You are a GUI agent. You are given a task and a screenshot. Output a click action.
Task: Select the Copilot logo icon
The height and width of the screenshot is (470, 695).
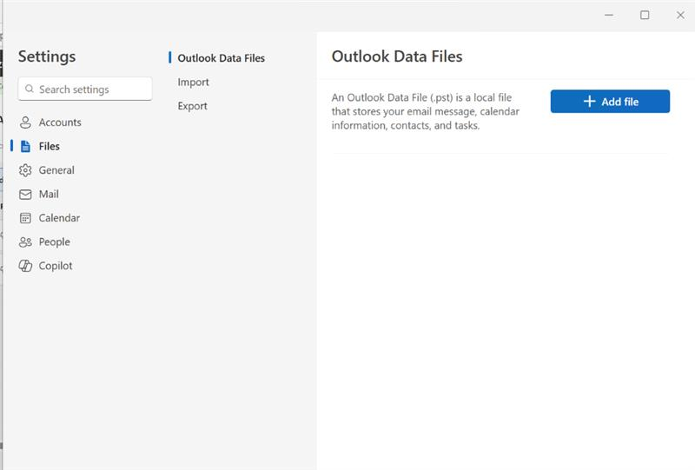pyautogui.click(x=25, y=266)
